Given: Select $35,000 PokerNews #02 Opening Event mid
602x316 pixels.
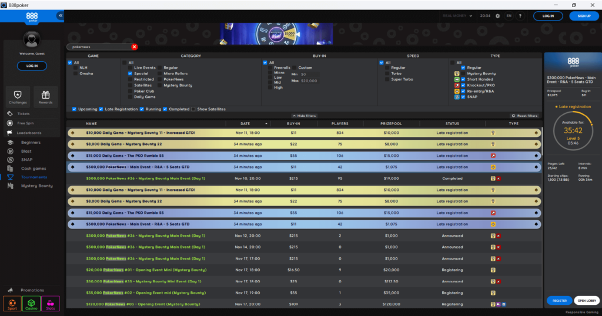Looking at the screenshot, I should [x=305, y=293].
